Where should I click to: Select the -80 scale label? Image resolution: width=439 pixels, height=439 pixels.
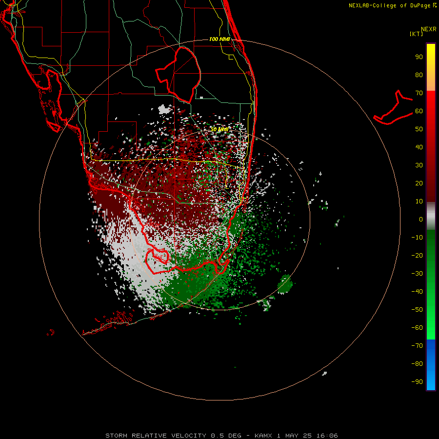417,364
